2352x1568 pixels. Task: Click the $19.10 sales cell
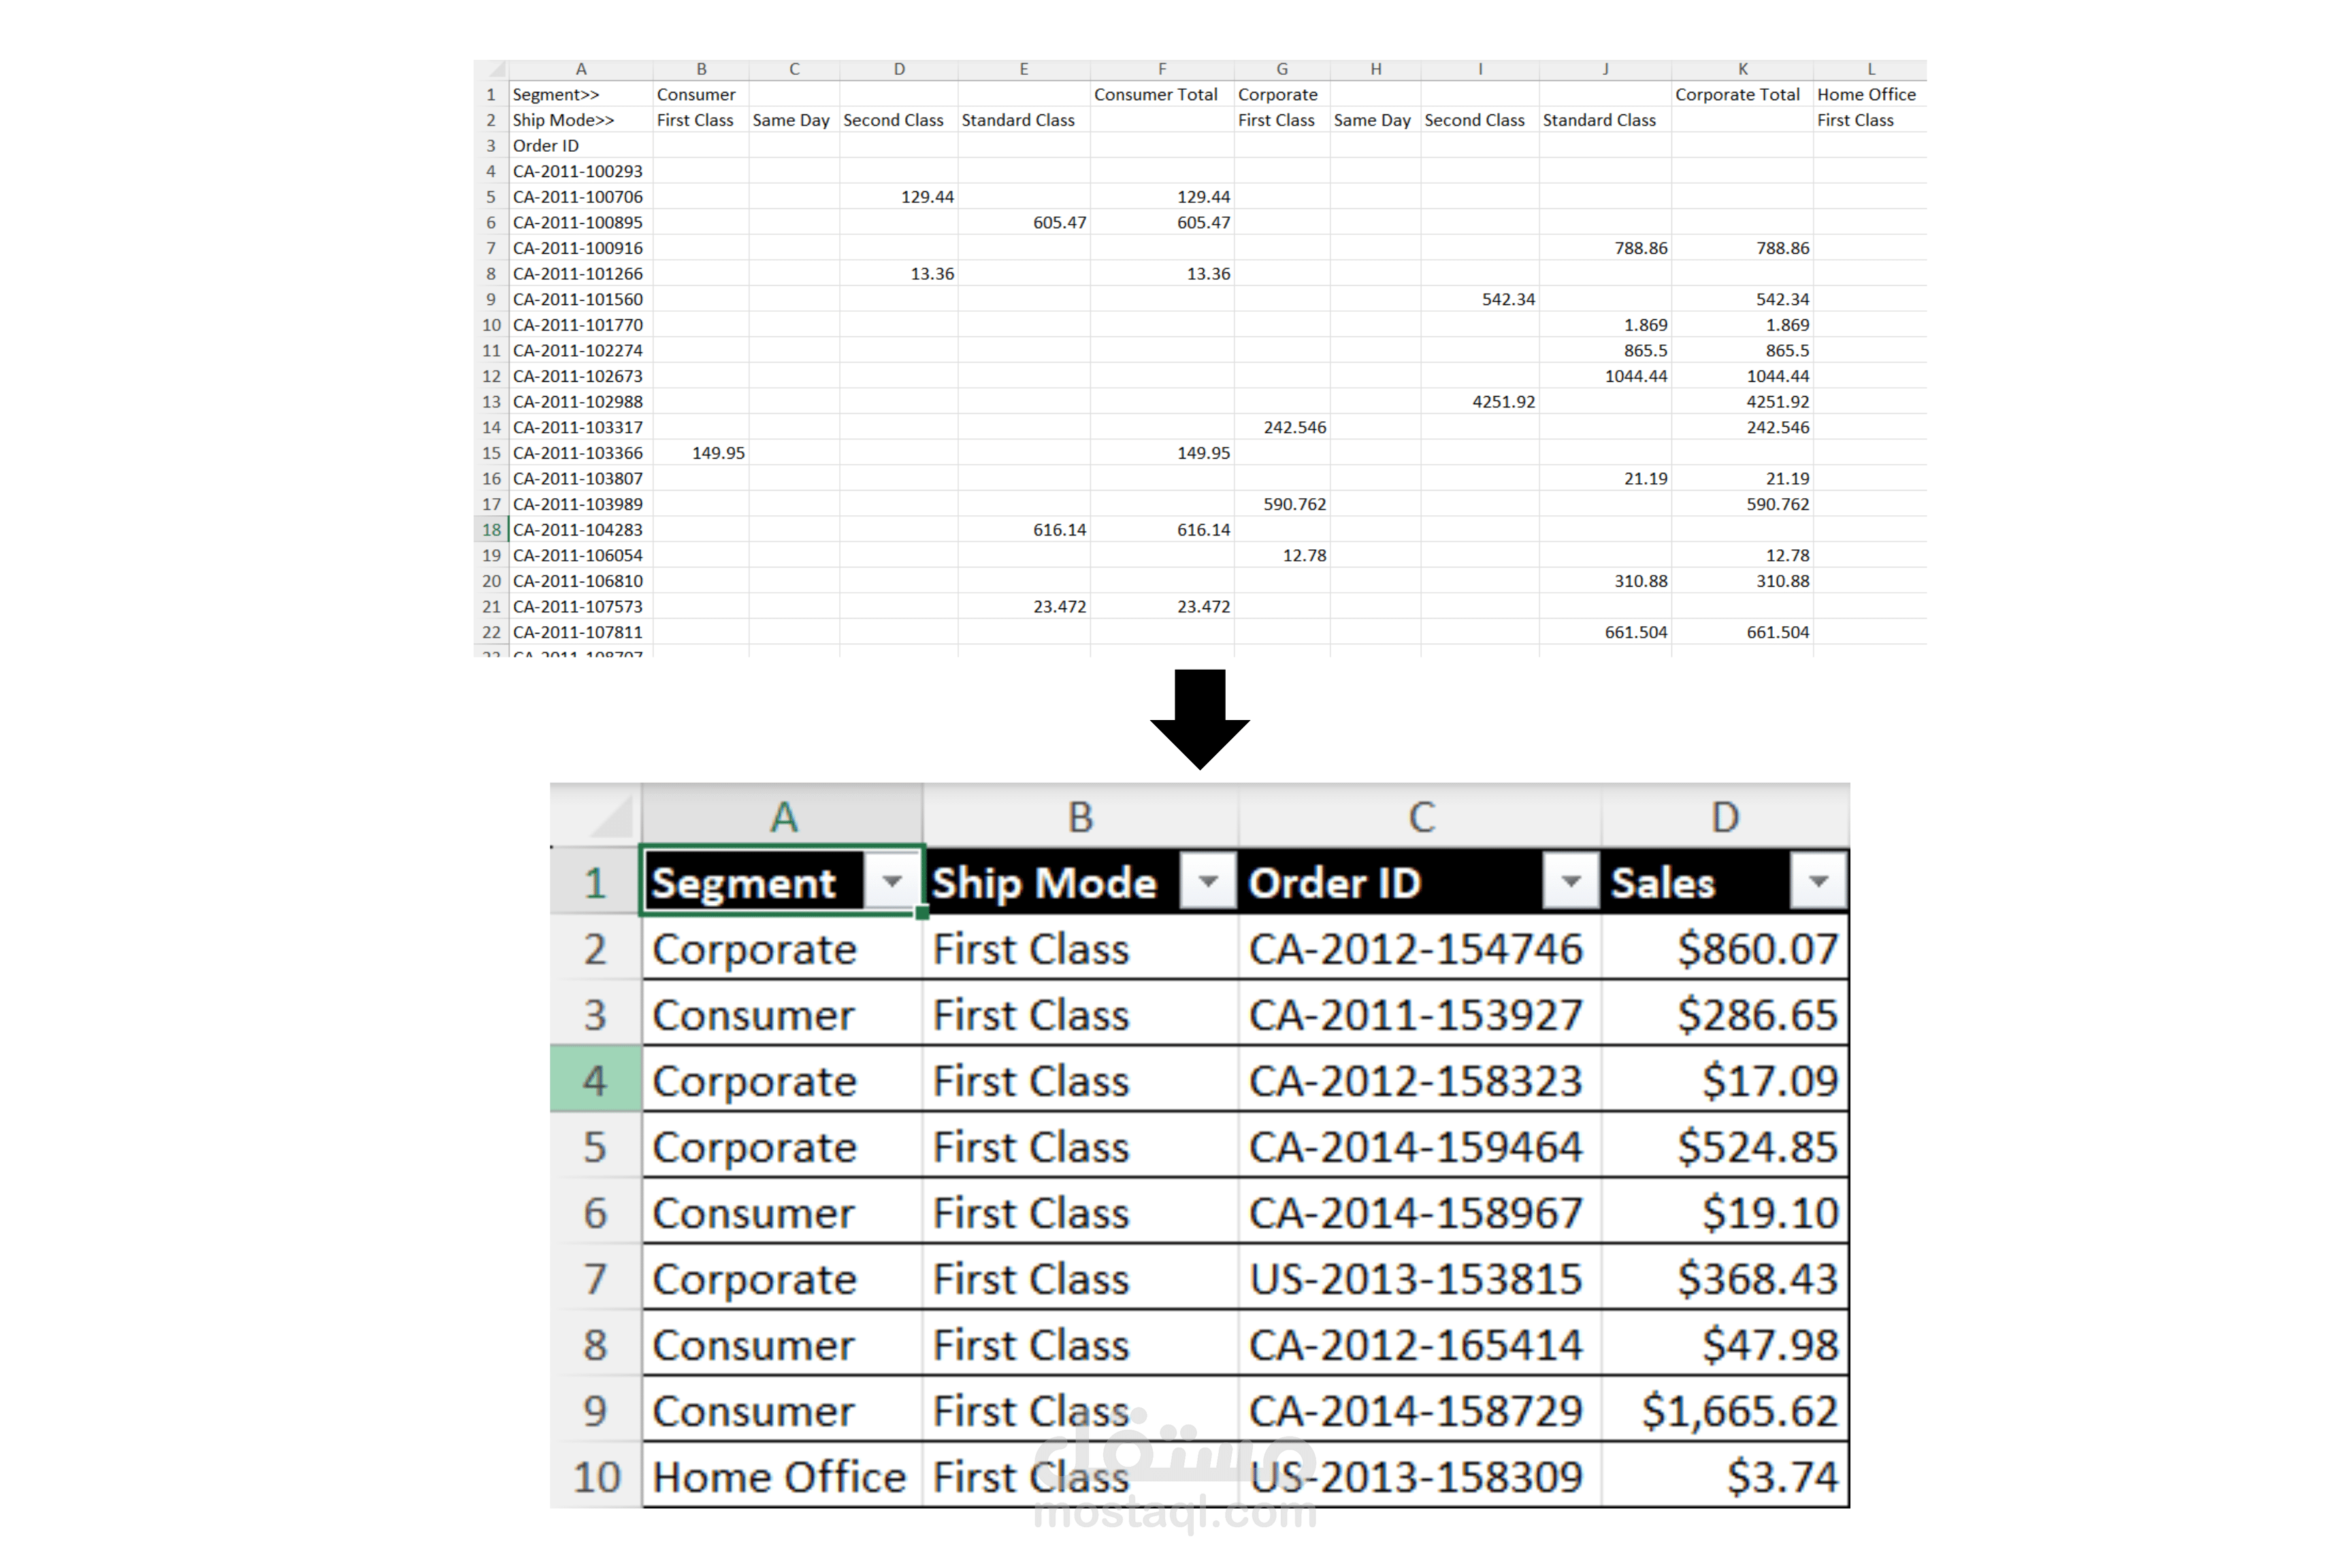coord(1725,1212)
